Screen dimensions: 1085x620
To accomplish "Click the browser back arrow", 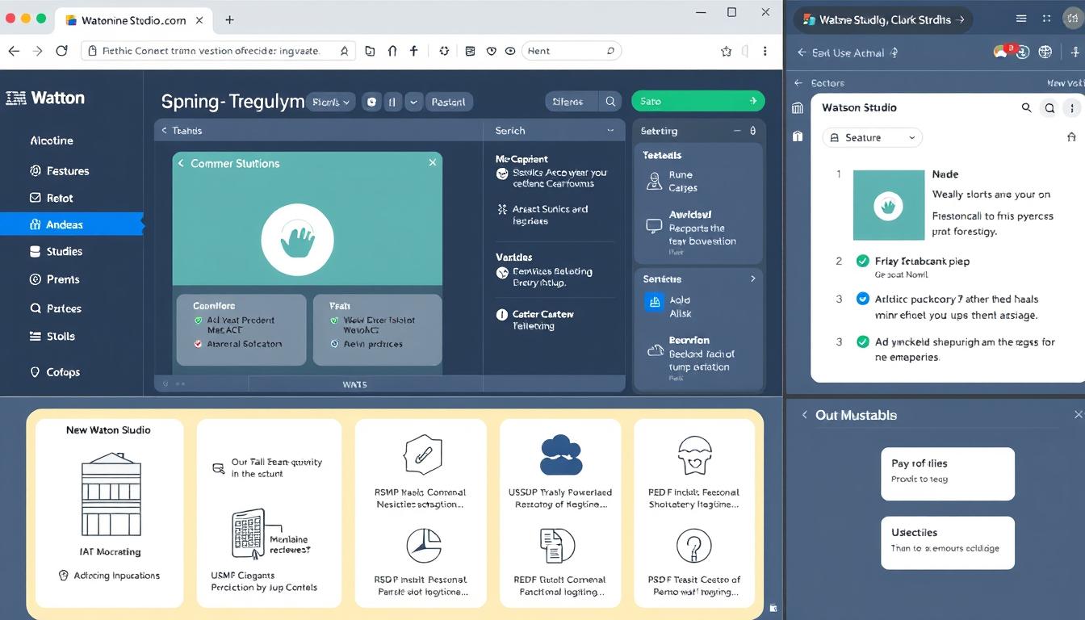I will (x=13, y=51).
